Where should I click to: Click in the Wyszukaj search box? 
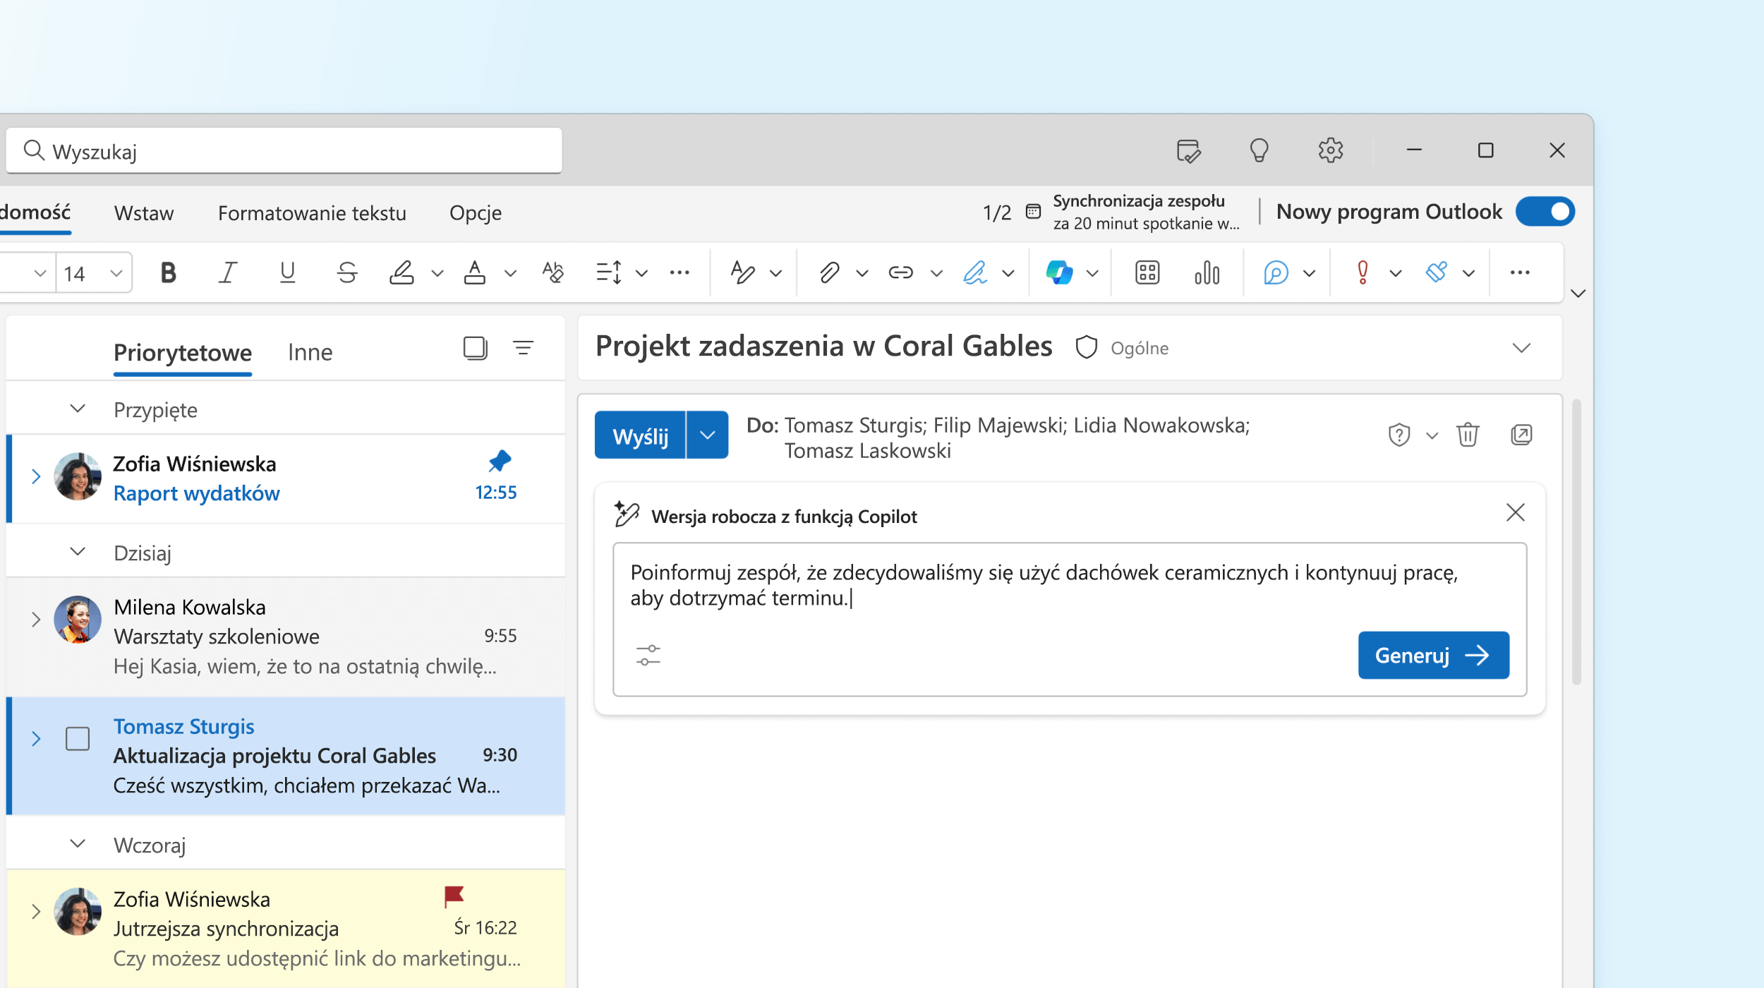pos(284,151)
